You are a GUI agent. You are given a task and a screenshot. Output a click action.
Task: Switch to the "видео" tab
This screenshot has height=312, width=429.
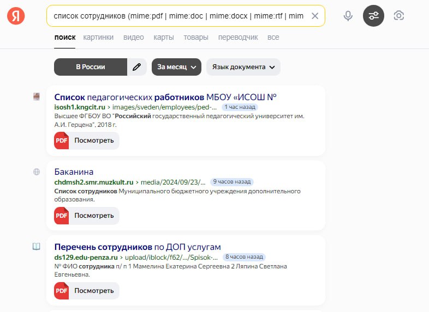coord(134,38)
